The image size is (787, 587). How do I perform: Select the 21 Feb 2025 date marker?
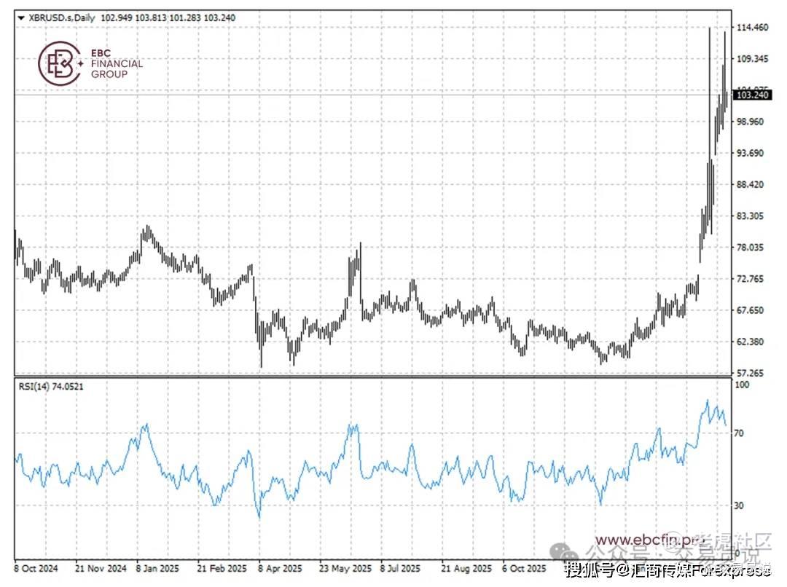point(222,569)
